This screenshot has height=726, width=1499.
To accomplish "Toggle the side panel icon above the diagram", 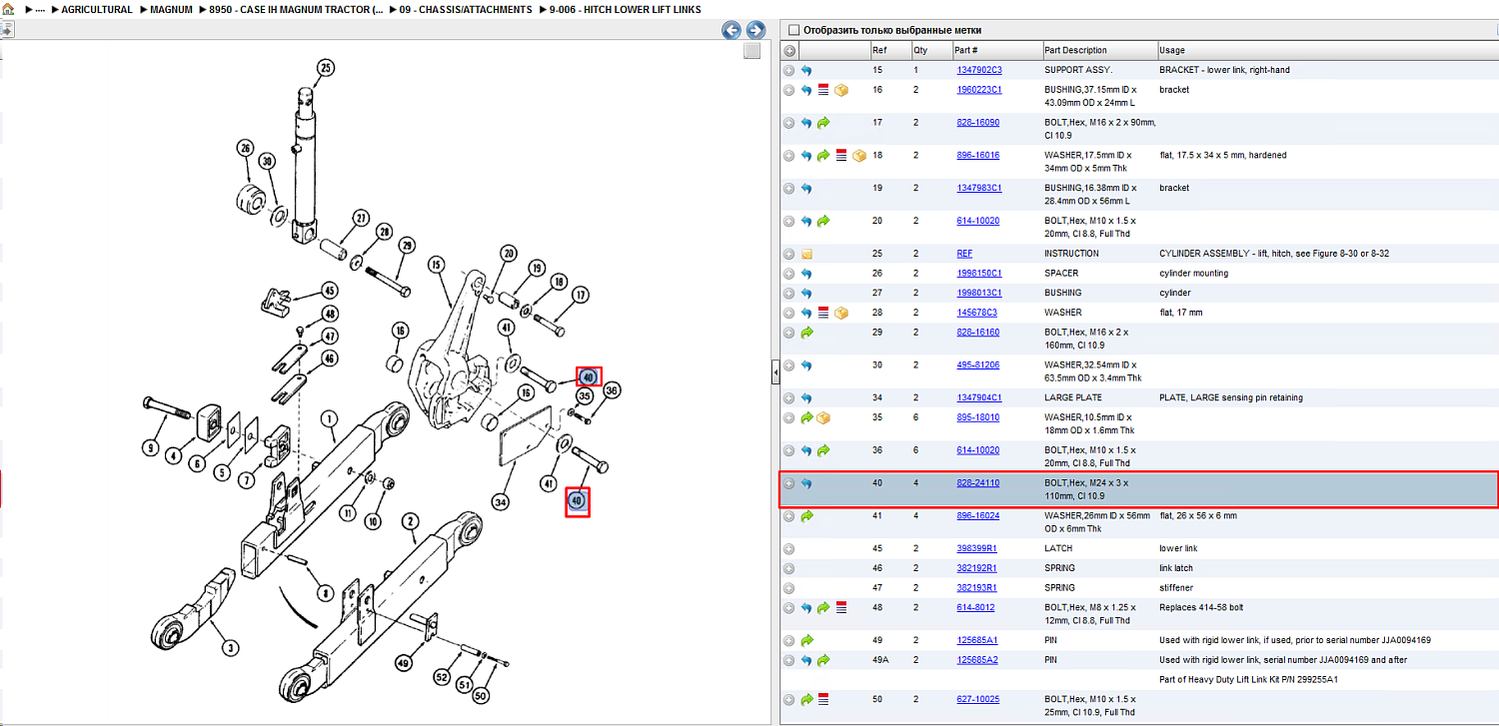I will 5,30.
